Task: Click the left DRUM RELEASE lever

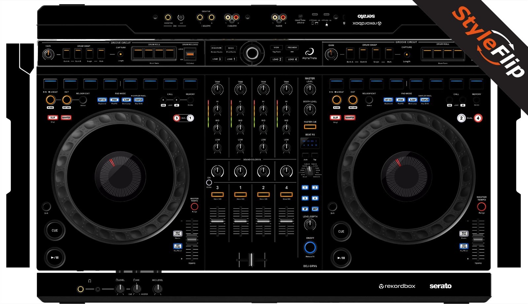Action: click(x=190, y=53)
